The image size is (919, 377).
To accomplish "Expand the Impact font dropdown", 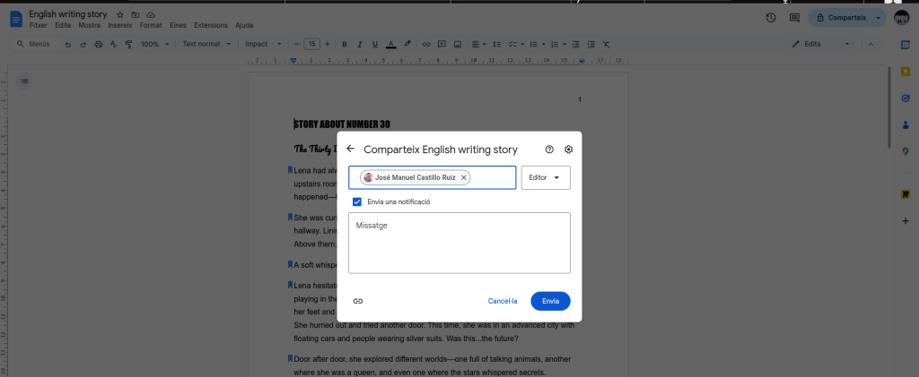I will tap(264, 44).
